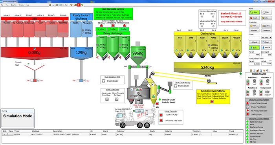Open the water per load dropdown
275x145 pixels.
coord(266,37)
